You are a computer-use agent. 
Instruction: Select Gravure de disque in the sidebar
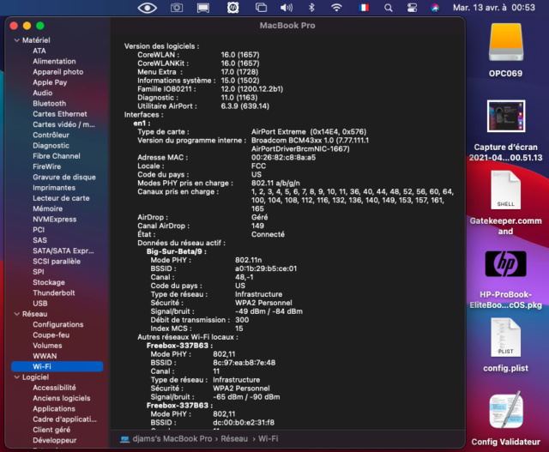64,177
